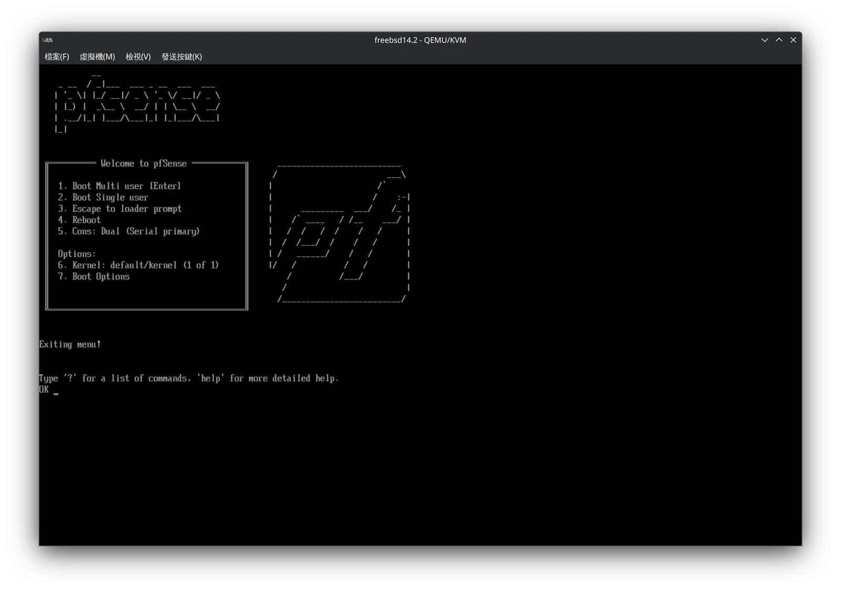The image size is (841, 592).
Task: Click the "7. Boot Options" line
Action: [94, 277]
